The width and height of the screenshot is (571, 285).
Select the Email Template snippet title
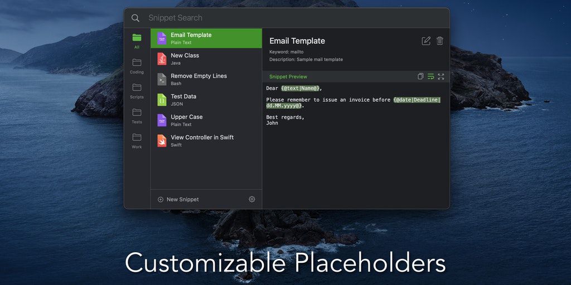coord(191,35)
